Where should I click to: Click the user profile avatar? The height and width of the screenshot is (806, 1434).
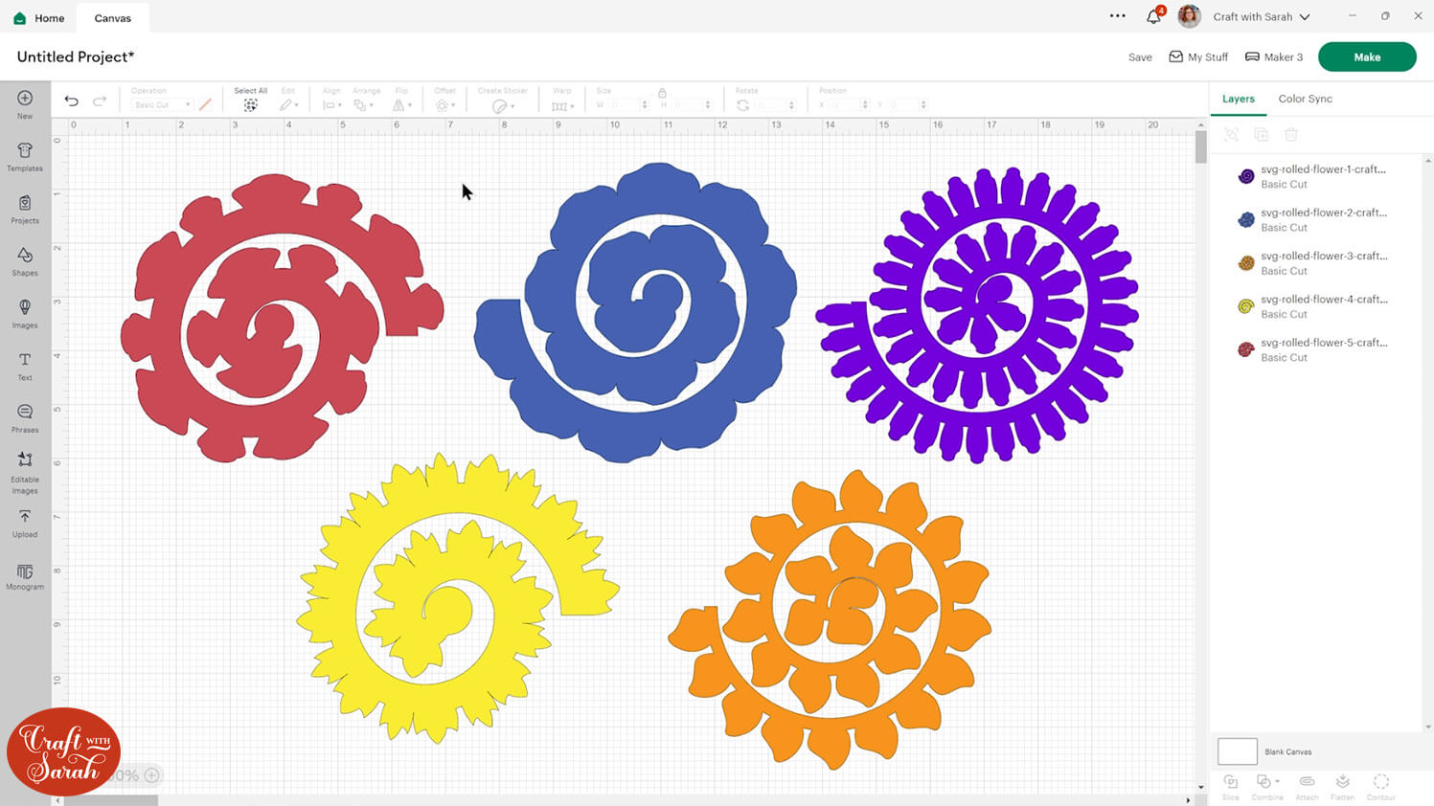[1190, 16]
